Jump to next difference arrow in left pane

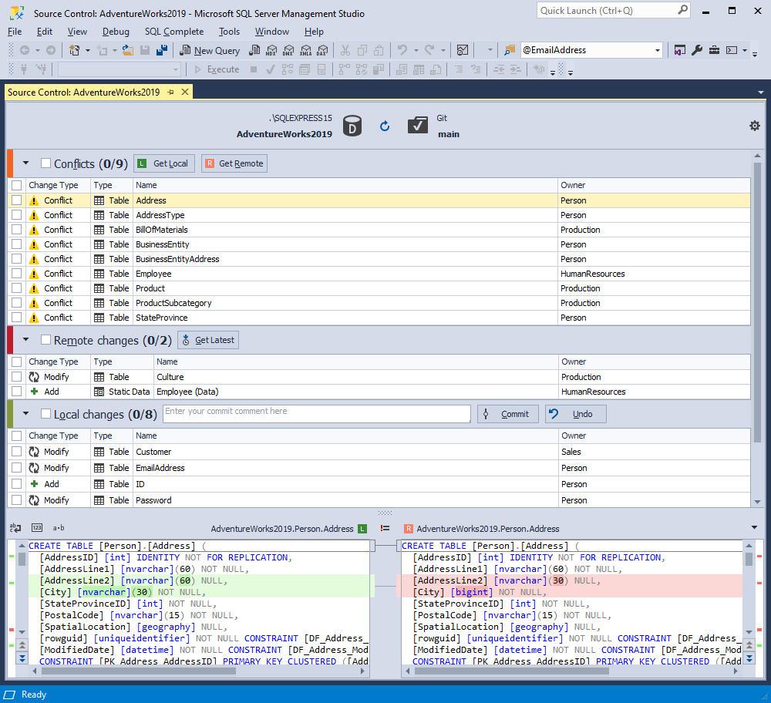pos(22,658)
